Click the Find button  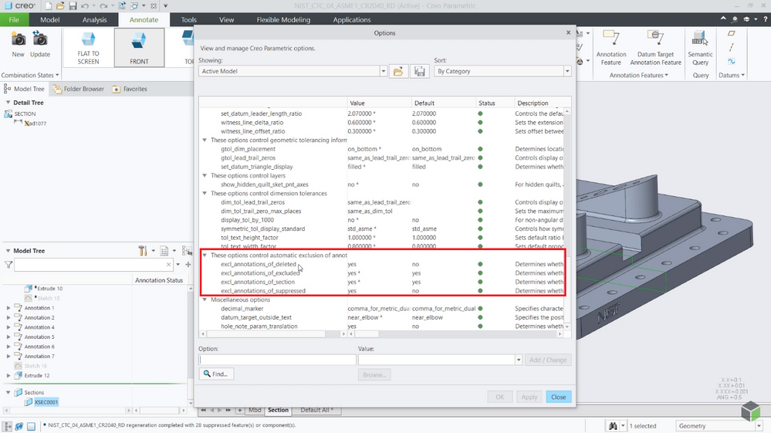[x=216, y=374]
